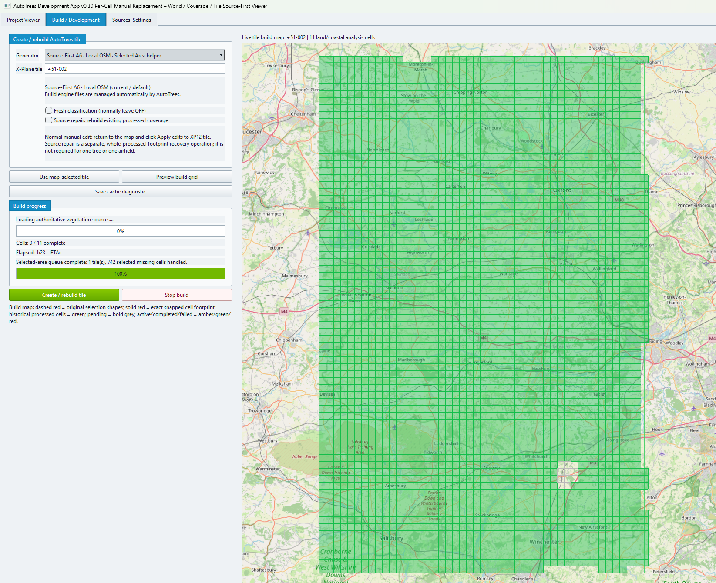Click the Tewkesbury label on the map
Screen dimensions: 716x583
[277, 66]
